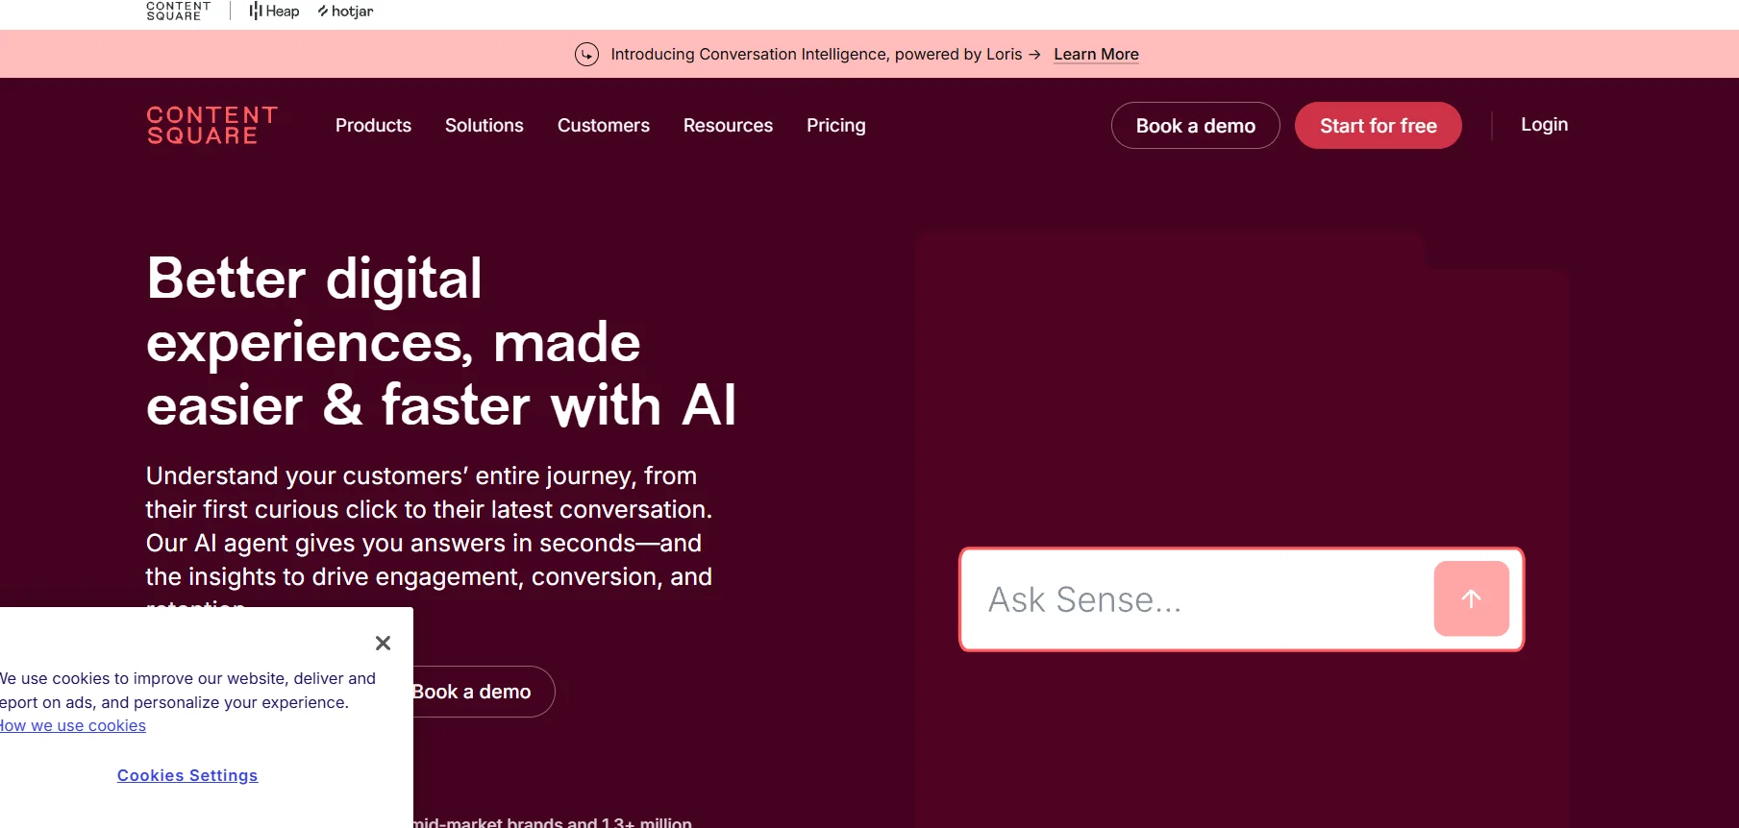The image size is (1739, 828).
Task: Expand the Resources menu
Action: 728,126
